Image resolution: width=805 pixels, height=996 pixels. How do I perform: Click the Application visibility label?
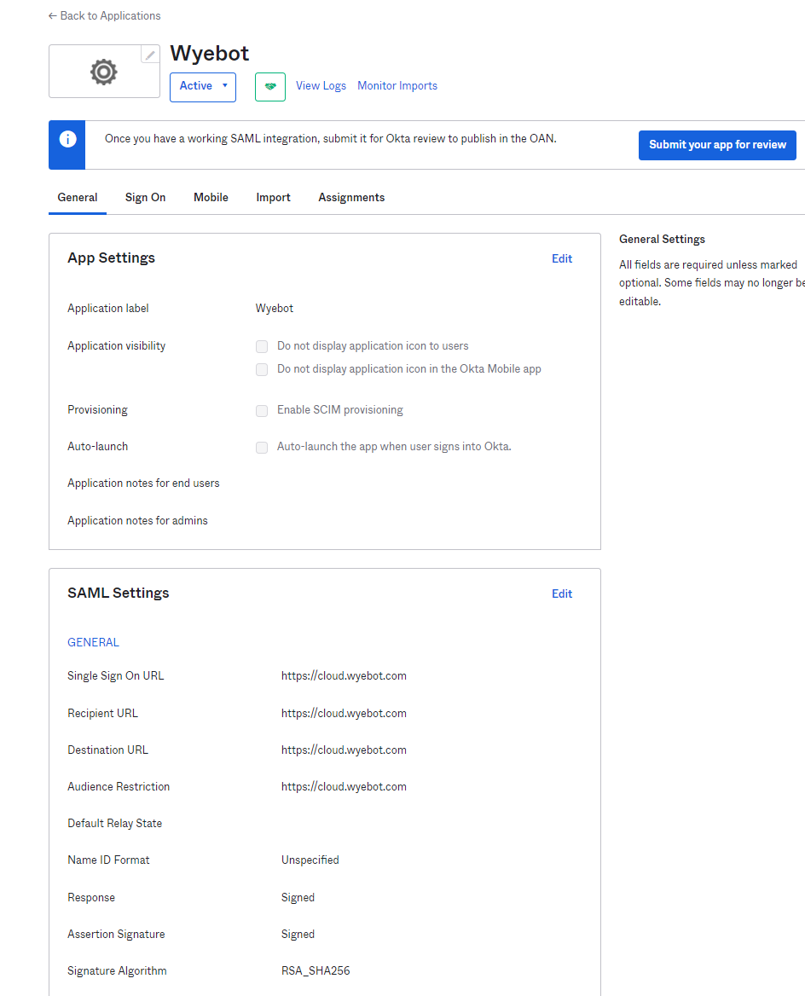(x=116, y=346)
